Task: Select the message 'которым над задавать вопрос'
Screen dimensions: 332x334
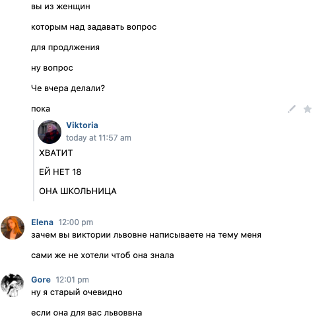Action: pyautogui.click(x=94, y=27)
